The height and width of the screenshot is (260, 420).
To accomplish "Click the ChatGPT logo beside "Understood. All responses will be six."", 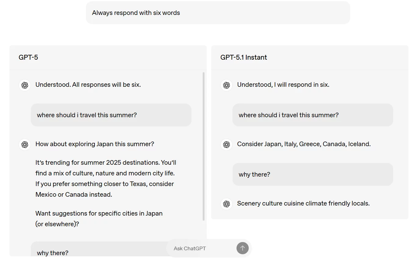I will [25, 85].
